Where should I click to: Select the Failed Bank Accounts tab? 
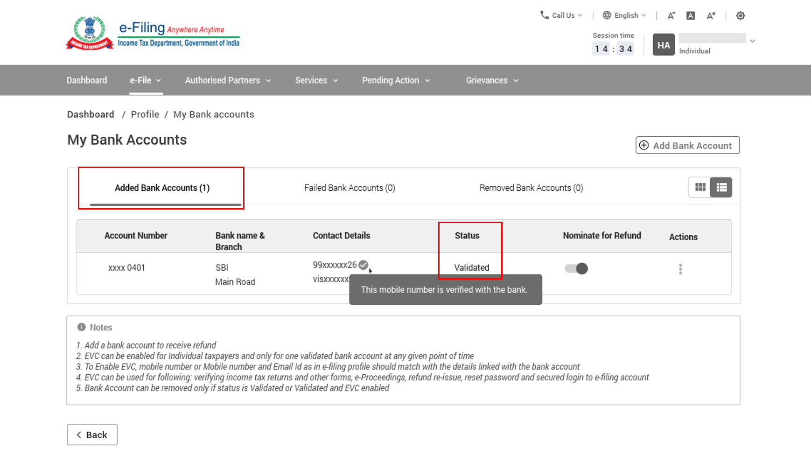coord(350,188)
